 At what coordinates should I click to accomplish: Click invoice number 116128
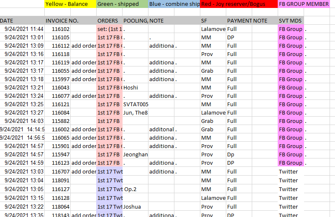coord(57,198)
